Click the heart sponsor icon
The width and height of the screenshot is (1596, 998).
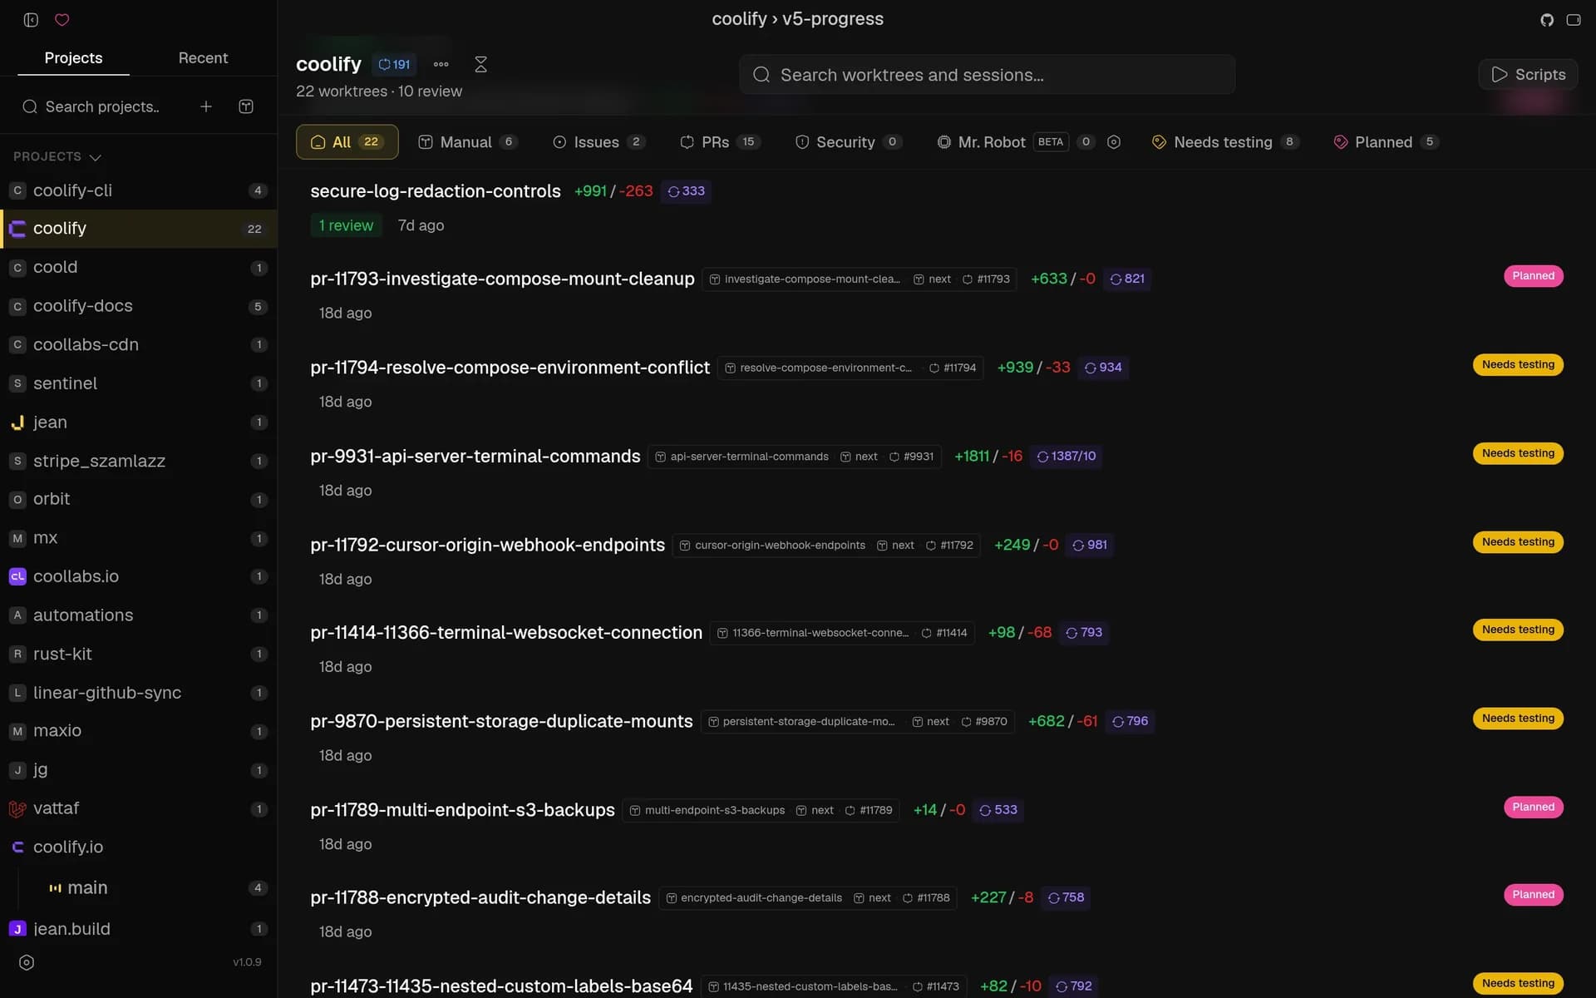[62, 20]
